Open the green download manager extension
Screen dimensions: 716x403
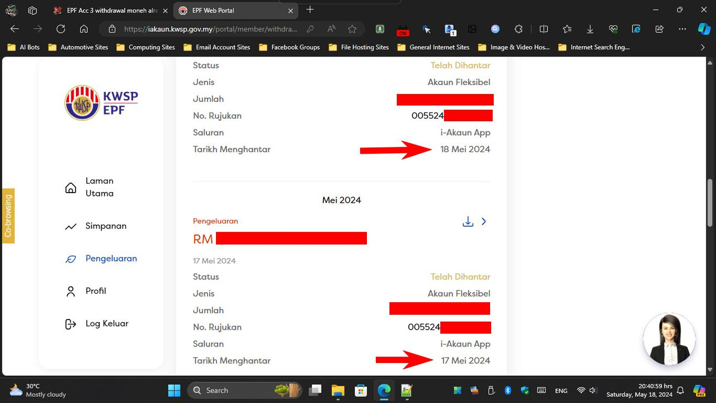380,29
